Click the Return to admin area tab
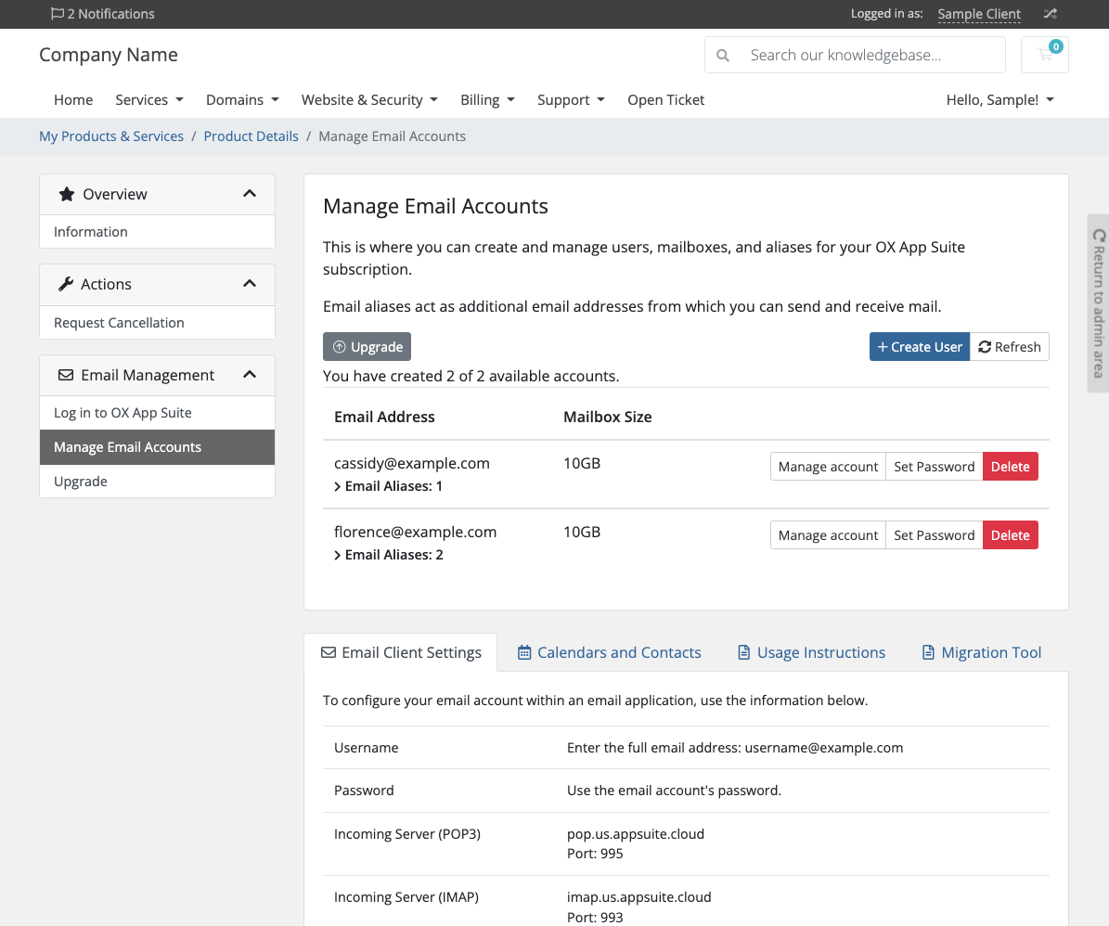1109x926 pixels. coord(1098,303)
